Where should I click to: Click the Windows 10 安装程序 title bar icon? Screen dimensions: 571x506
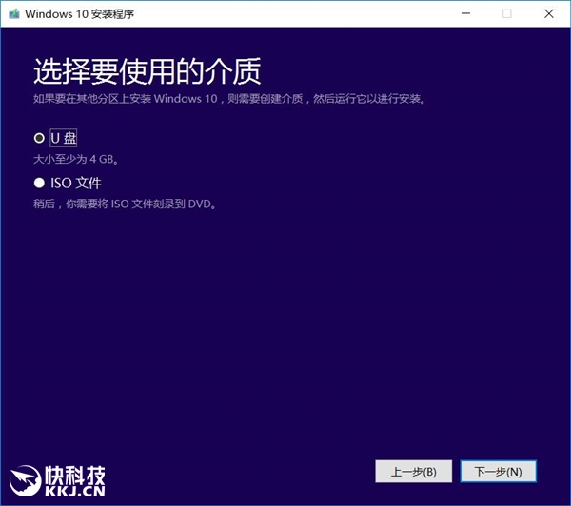pos(14,14)
